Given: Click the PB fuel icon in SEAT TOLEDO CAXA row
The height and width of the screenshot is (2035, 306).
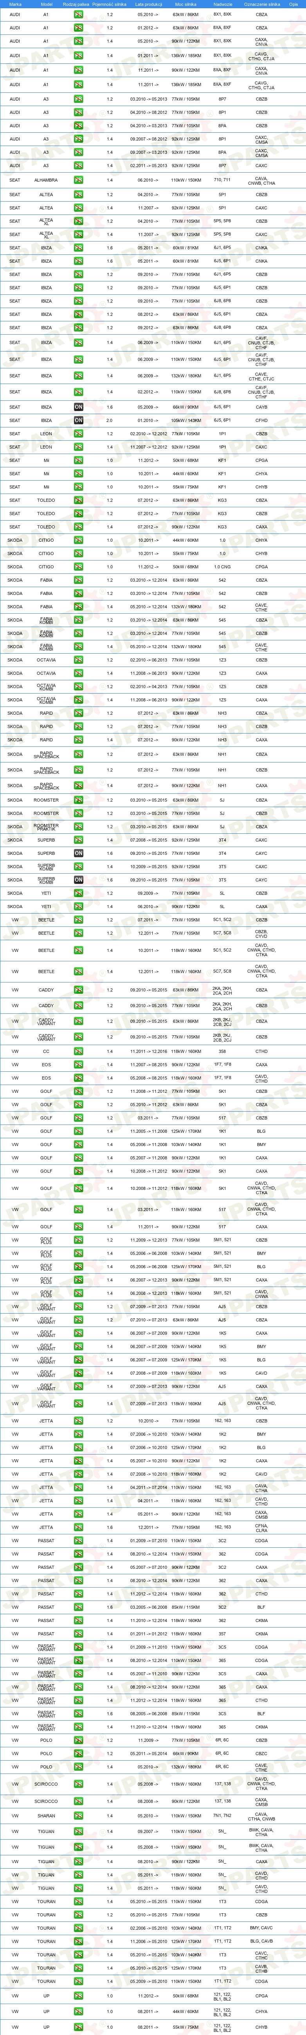Looking at the screenshot, I should (78, 526).
